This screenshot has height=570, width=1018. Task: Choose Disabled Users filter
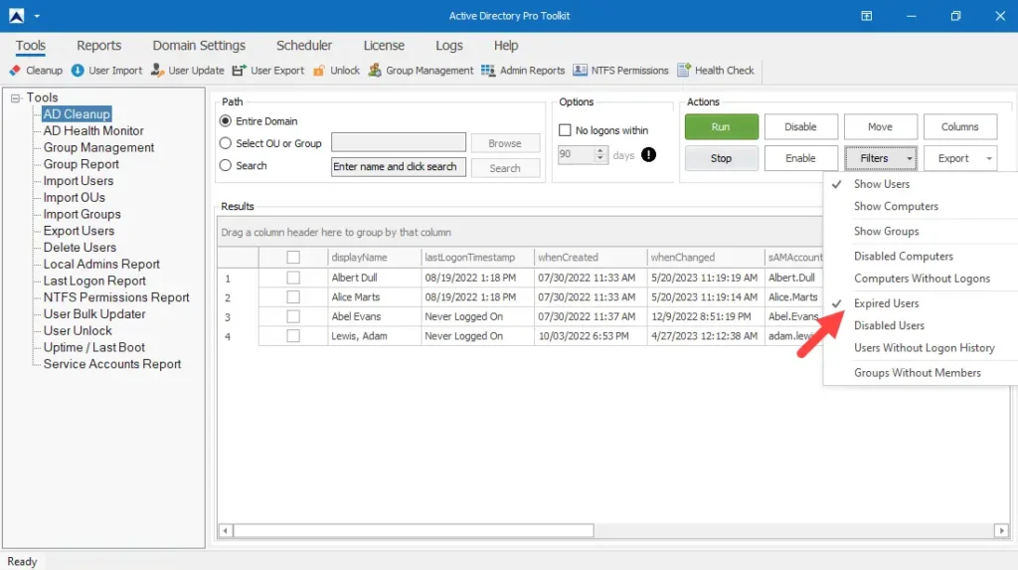coord(920,325)
